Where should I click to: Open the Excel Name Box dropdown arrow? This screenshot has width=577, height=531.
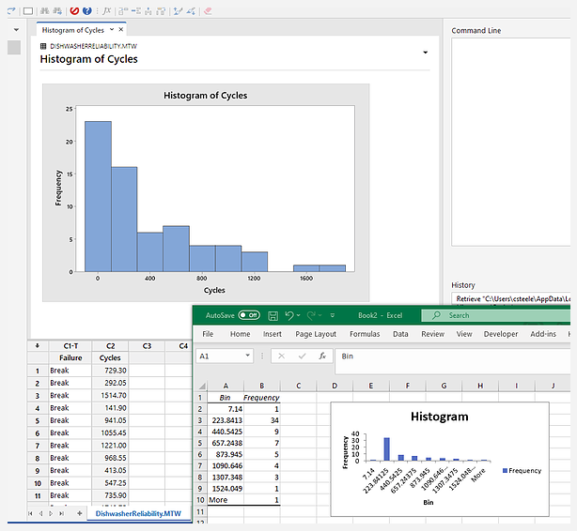tap(248, 355)
